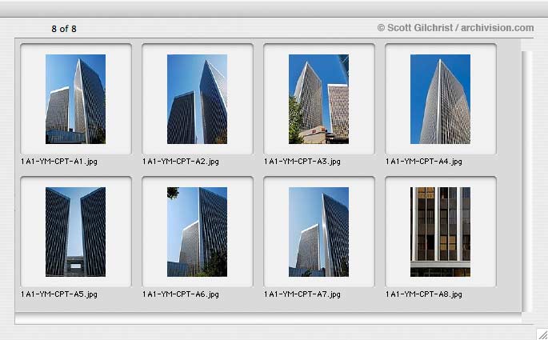The height and width of the screenshot is (340, 548).
Task: Click the "8 of 8" count text
Action: tap(64, 29)
